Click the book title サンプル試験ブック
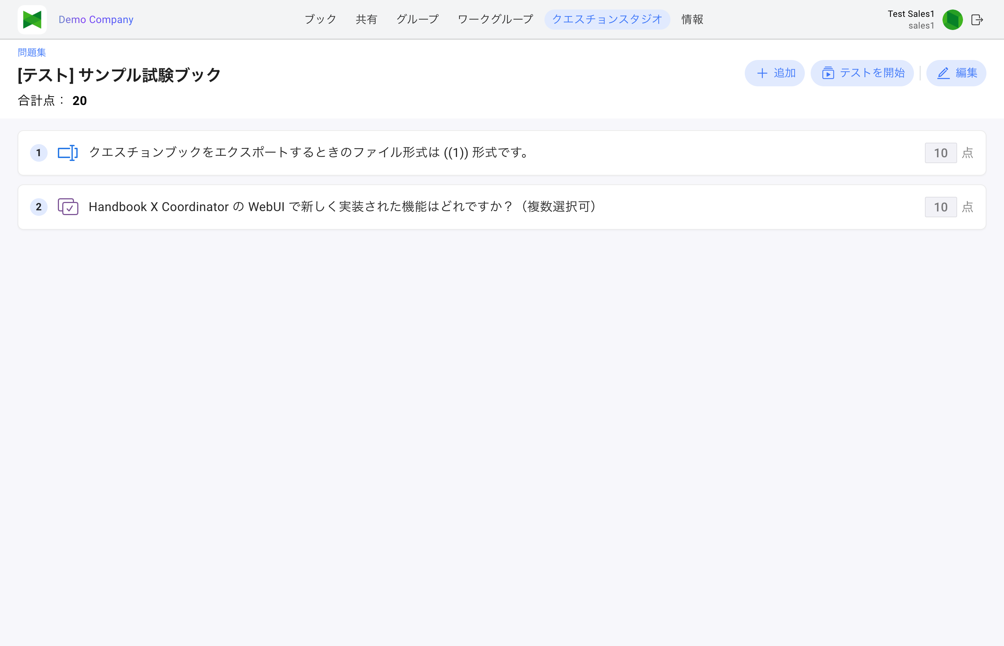The height and width of the screenshot is (646, 1004). 119,75
